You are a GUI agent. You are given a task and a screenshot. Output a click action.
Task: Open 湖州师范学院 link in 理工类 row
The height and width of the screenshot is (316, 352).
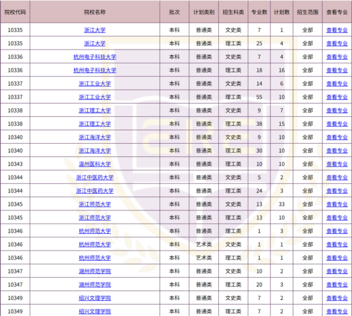[x=95, y=285]
